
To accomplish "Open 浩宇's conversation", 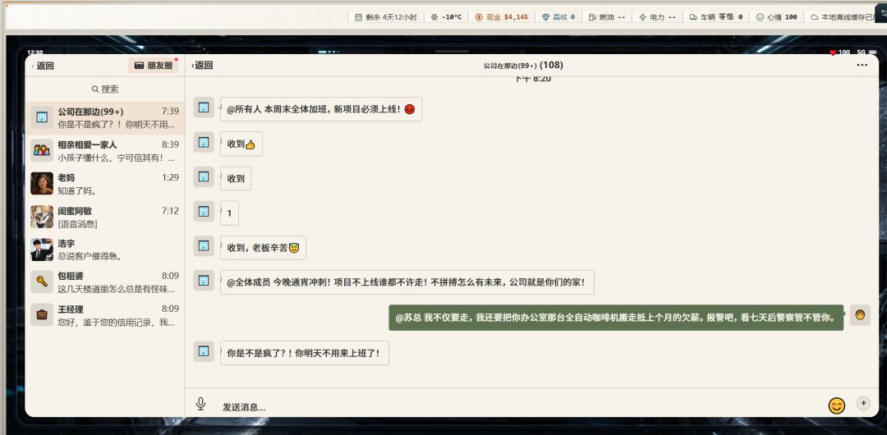I will [x=105, y=250].
